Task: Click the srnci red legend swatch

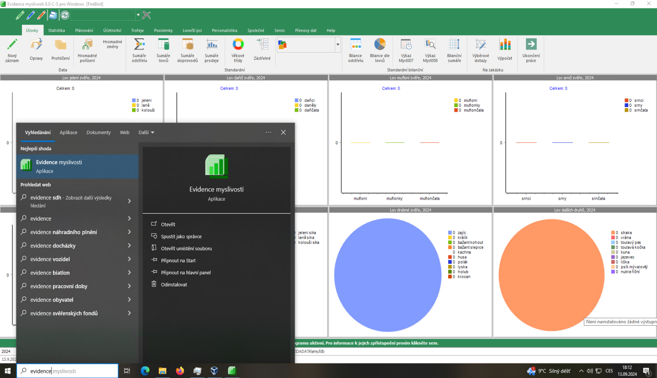Action: tap(626, 100)
